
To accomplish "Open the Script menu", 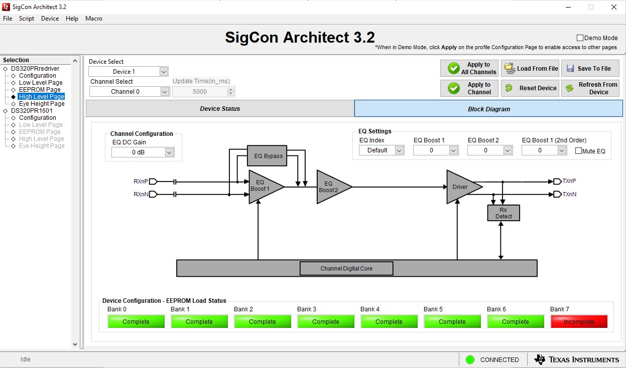I will [x=27, y=19].
